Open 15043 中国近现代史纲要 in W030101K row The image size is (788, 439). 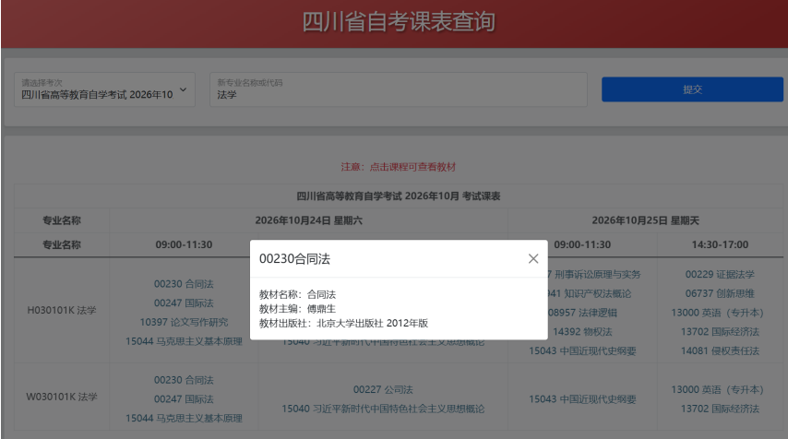[x=582, y=398]
